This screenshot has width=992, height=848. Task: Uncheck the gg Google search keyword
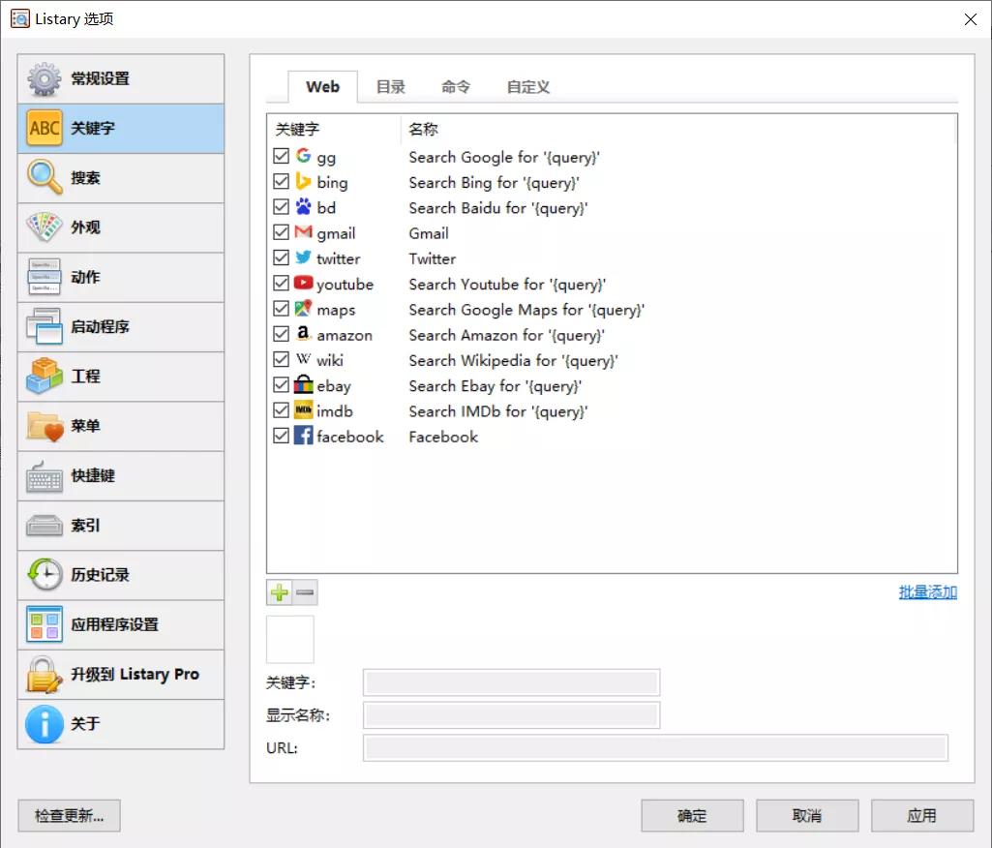point(280,156)
